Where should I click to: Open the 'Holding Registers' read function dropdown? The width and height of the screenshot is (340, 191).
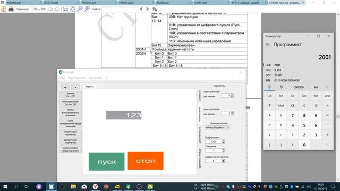(217, 127)
